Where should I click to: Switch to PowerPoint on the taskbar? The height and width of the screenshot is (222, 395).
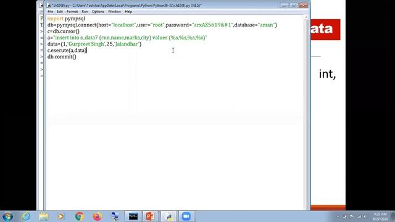(151, 216)
